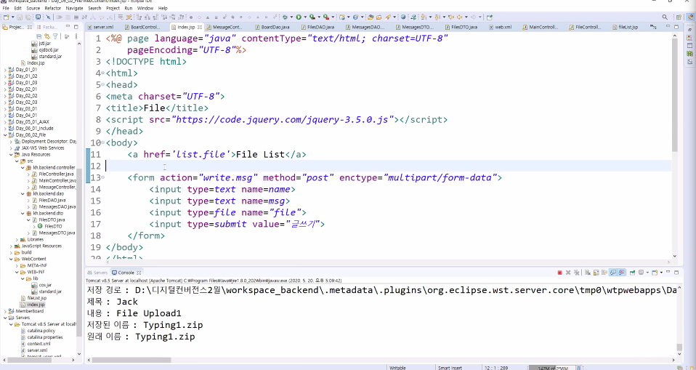Click the heap memory status bar indicator
This screenshot has width=696, height=370.
[x=554, y=368]
